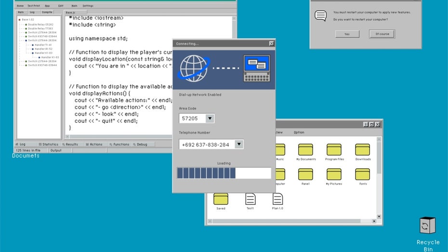448x252 pixels.
Task: Open the My Pictures folder
Action: (x=334, y=174)
